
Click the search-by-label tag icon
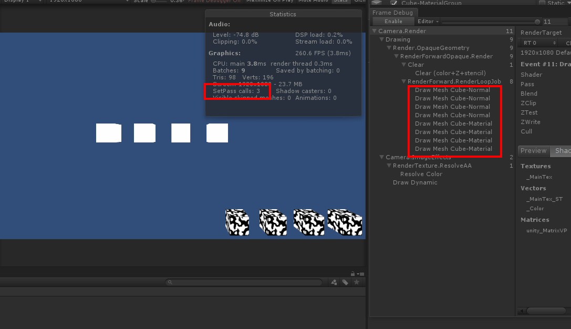click(x=345, y=282)
